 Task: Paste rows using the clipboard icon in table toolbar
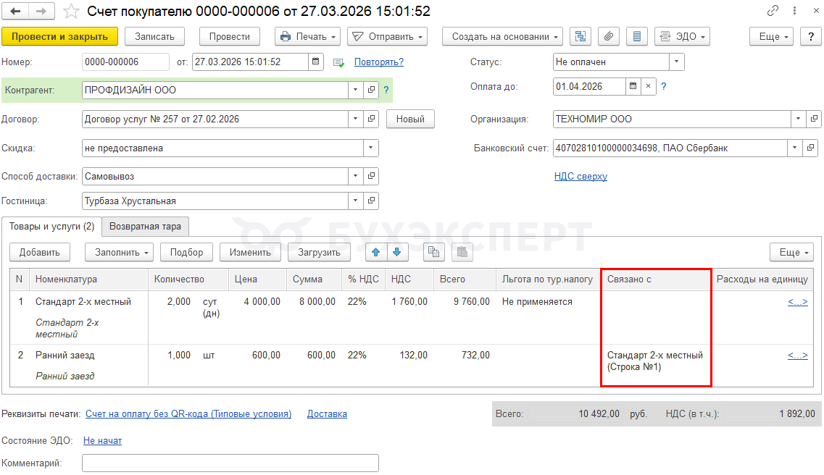click(462, 252)
